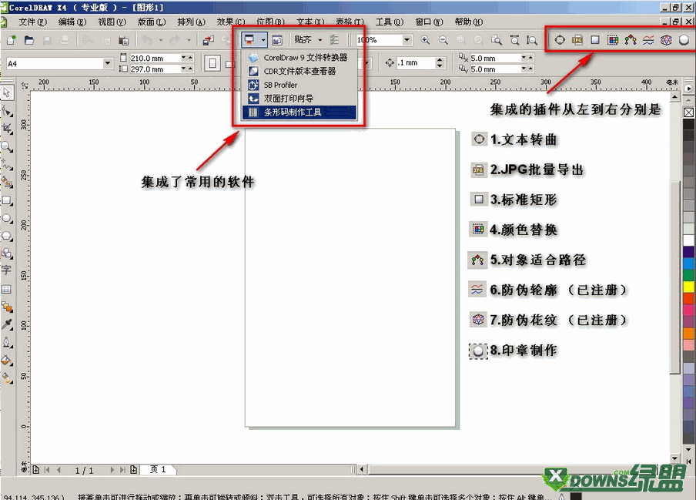This screenshot has width=696, height=500.
Task: Click the 页 1 page tab
Action: 158,469
